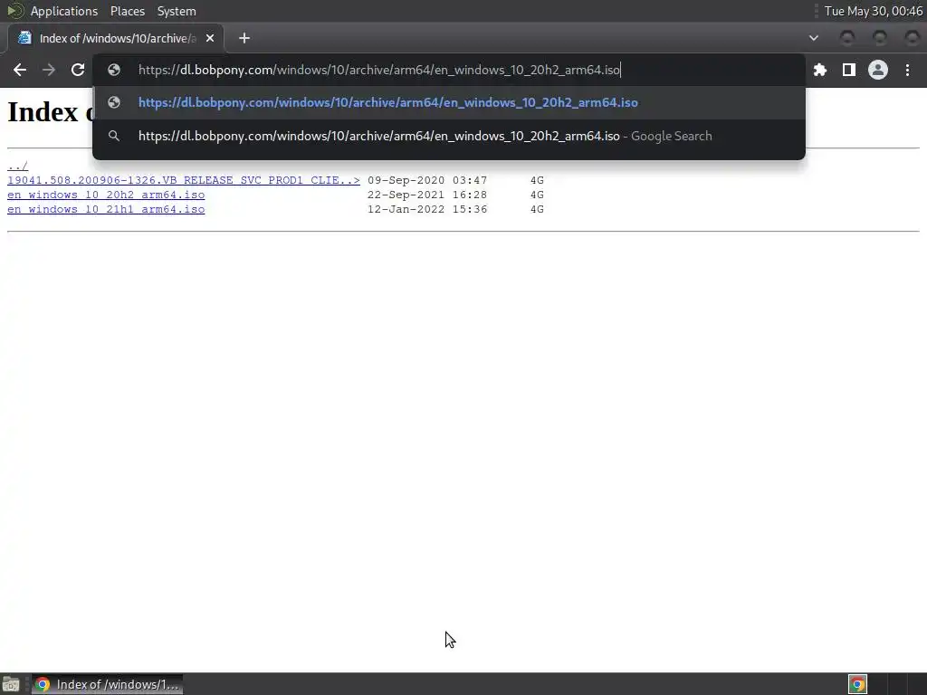
Task: Open the Places menu
Action: (127, 11)
